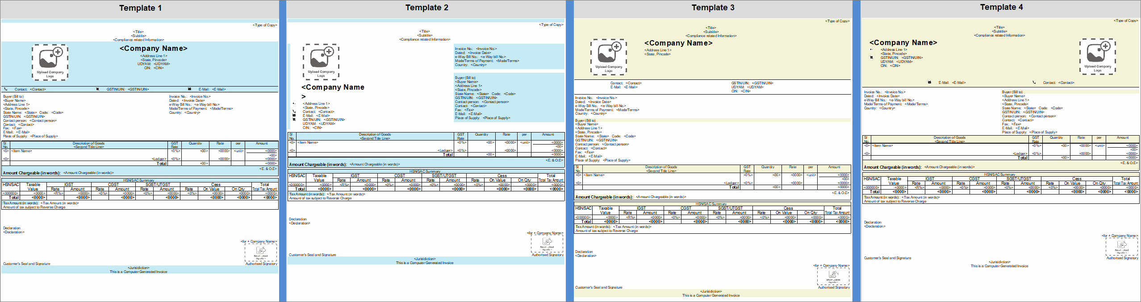This screenshot has height=302, width=1141.
Task: Click 'This is a Computer Generated Invoice' in Template 2
Action: (x=425, y=263)
